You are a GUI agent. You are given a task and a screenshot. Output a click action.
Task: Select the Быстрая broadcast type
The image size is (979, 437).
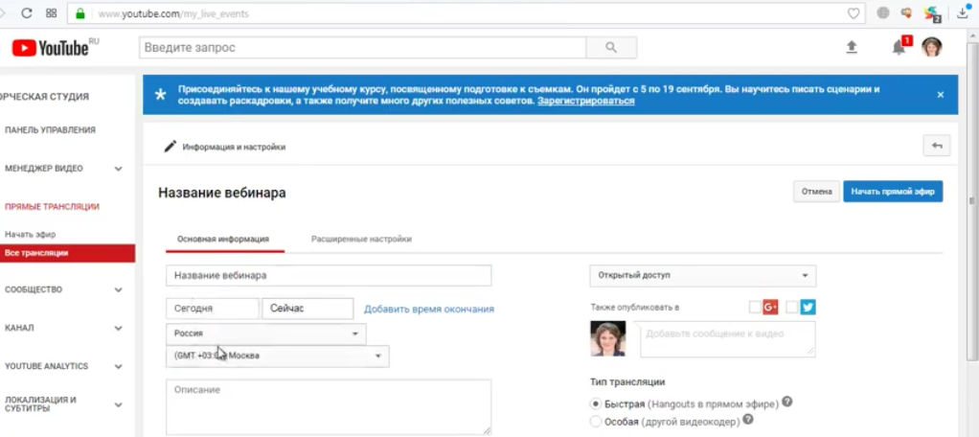click(596, 403)
